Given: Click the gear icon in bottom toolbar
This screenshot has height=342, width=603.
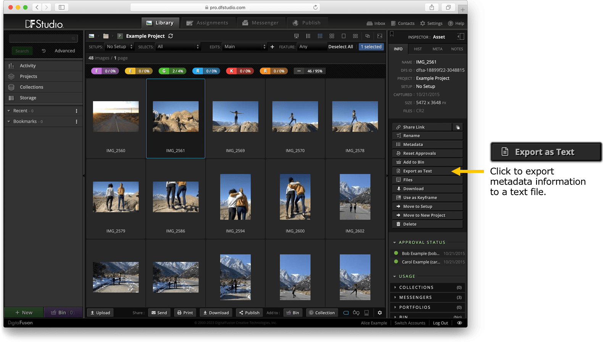Looking at the screenshot, I should 380,313.
